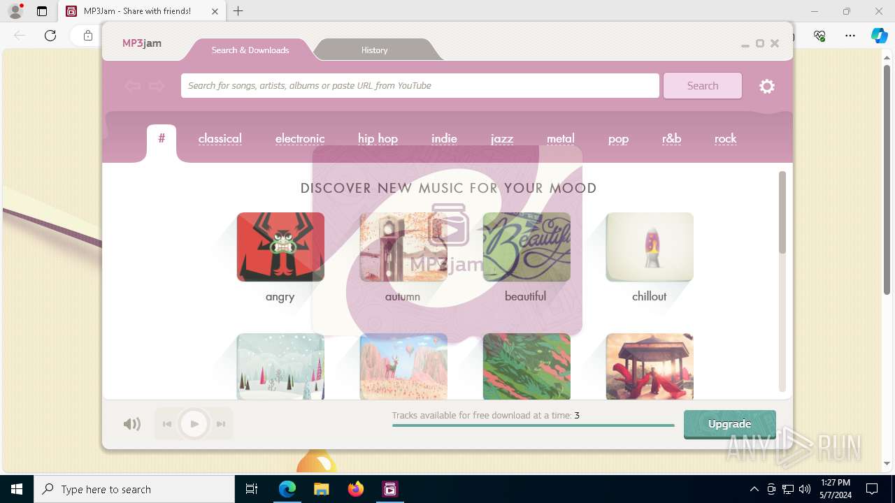This screenshot has height=503, width=895.
Task: Open the rock genre
Action: tap(726, 138)
